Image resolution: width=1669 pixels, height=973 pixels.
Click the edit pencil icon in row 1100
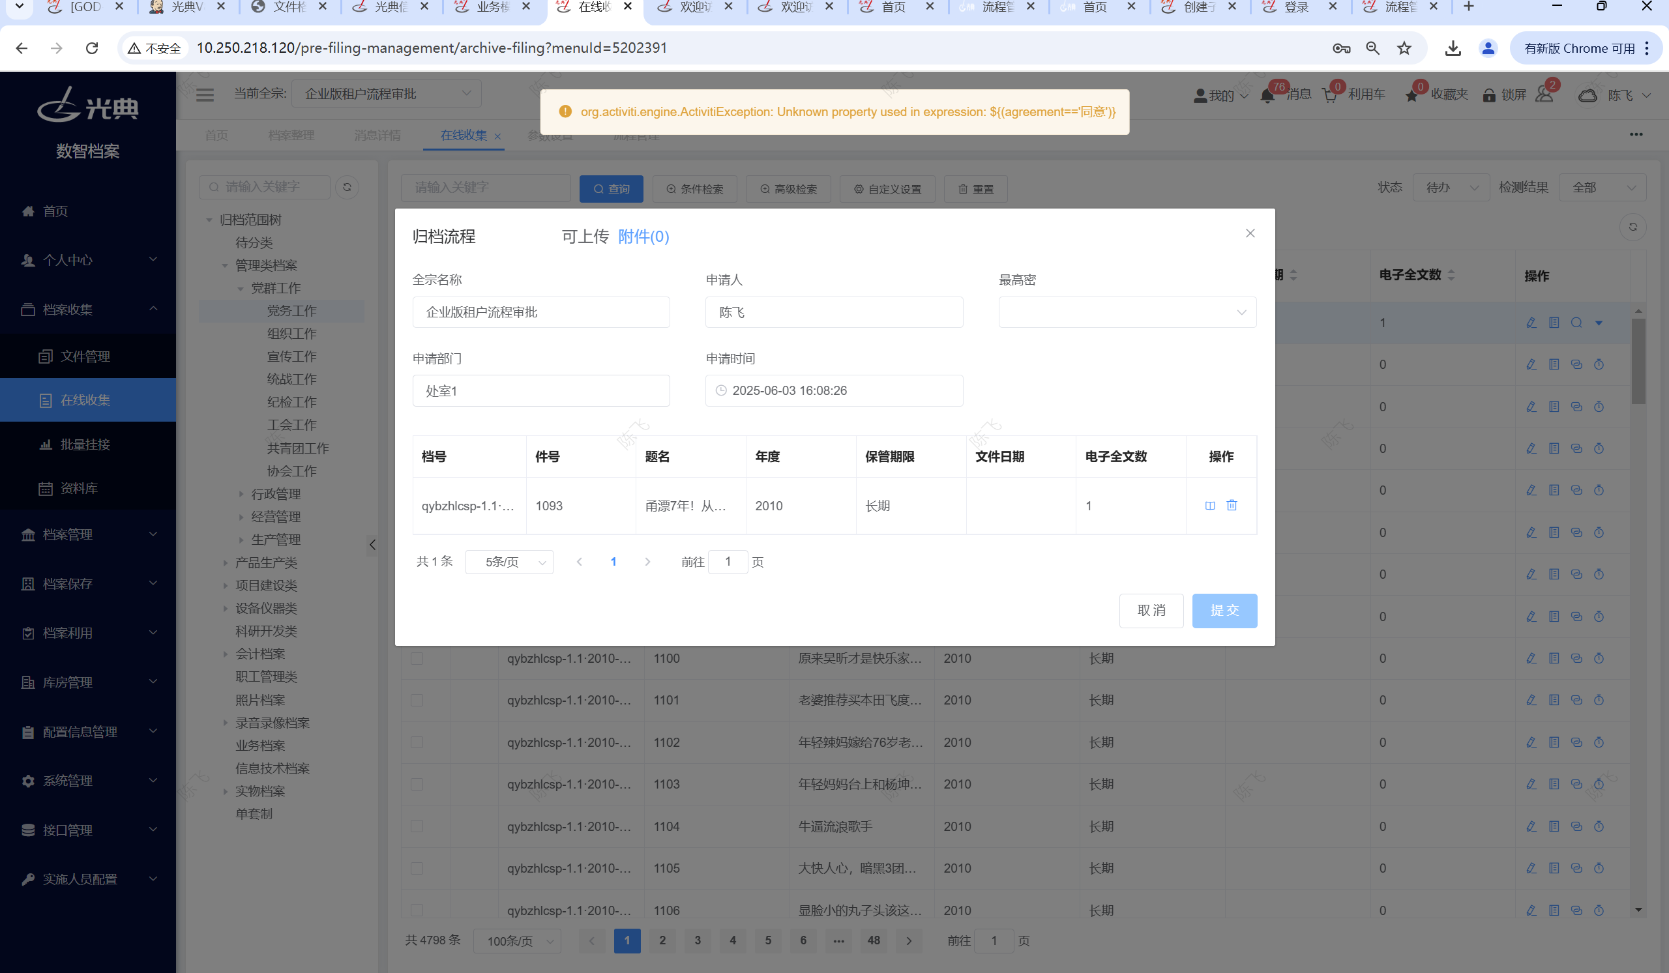click(x=1531, y=658)
